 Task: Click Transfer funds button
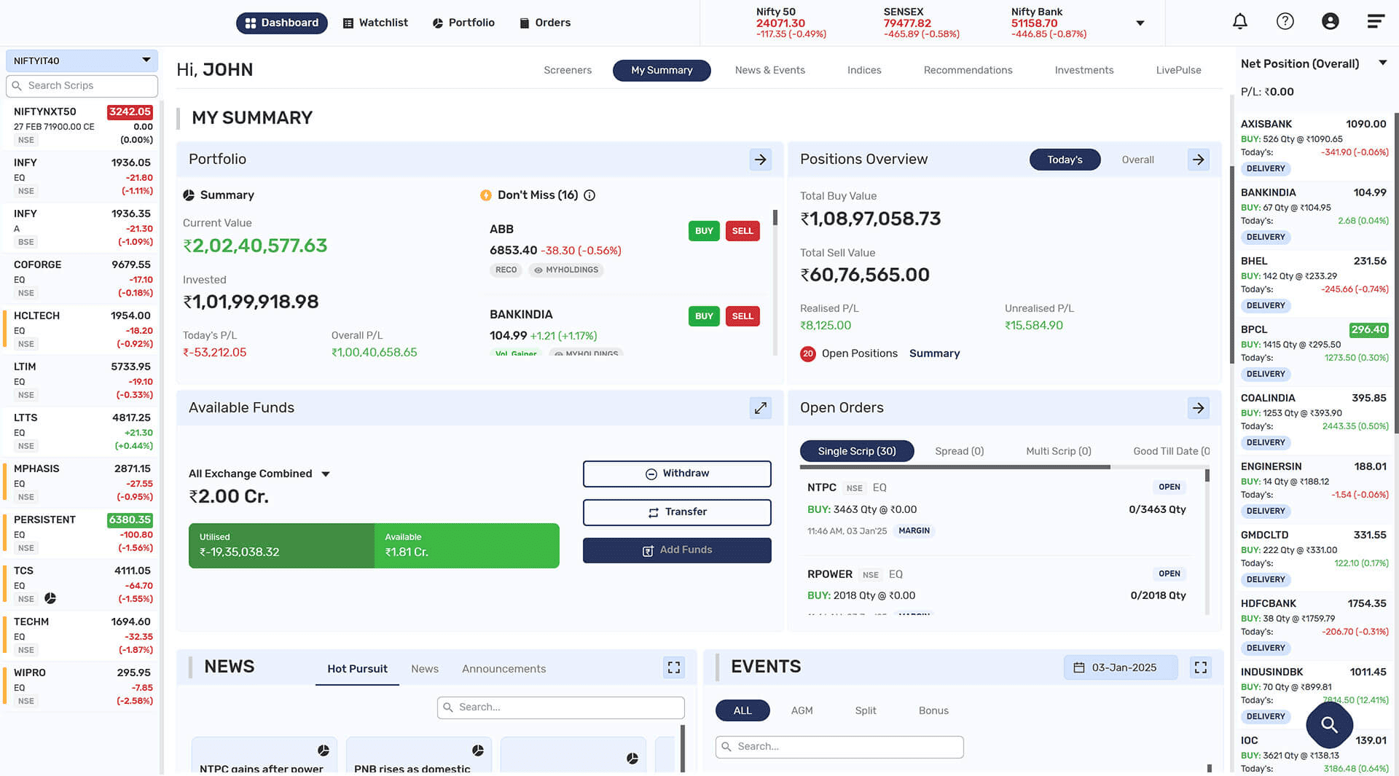pyautogui.click(x=676, y=512)
